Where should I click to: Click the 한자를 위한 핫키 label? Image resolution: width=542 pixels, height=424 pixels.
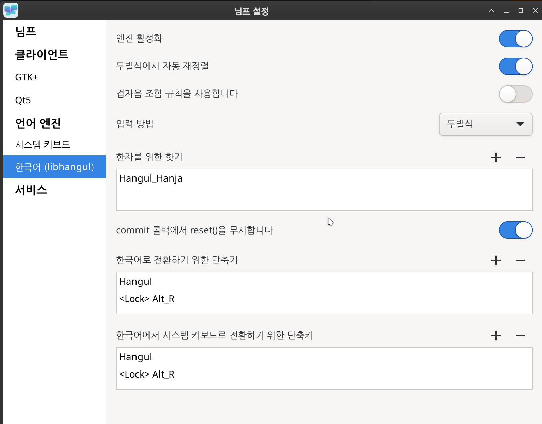(x=149, y=157)
